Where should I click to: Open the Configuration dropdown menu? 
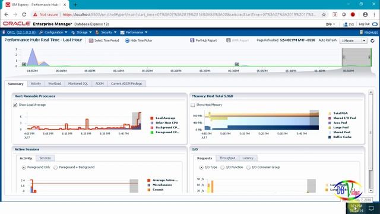pos(53,32)
